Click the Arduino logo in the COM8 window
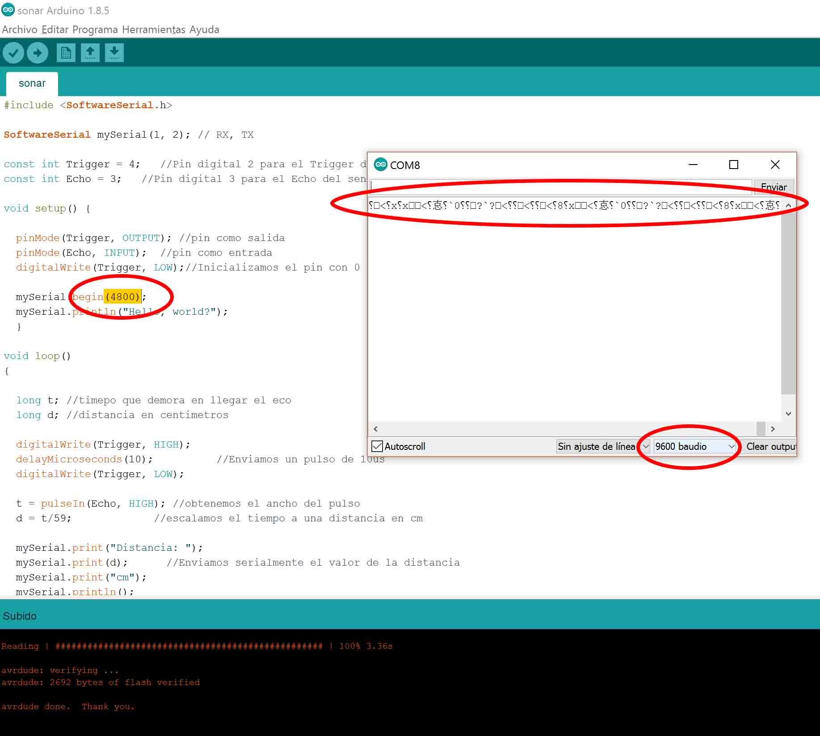This screenshot has width=820, height=736. click(381, 165)
